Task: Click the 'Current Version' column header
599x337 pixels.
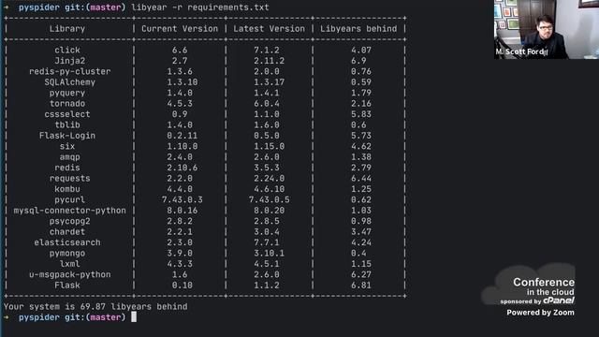Action: coord(180,29)
